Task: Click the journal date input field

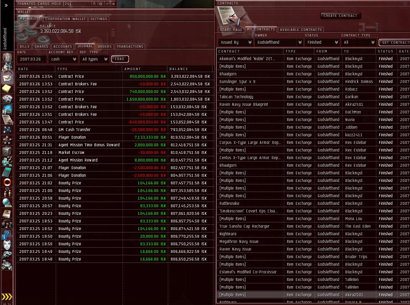Action: [x=32, y=59]
